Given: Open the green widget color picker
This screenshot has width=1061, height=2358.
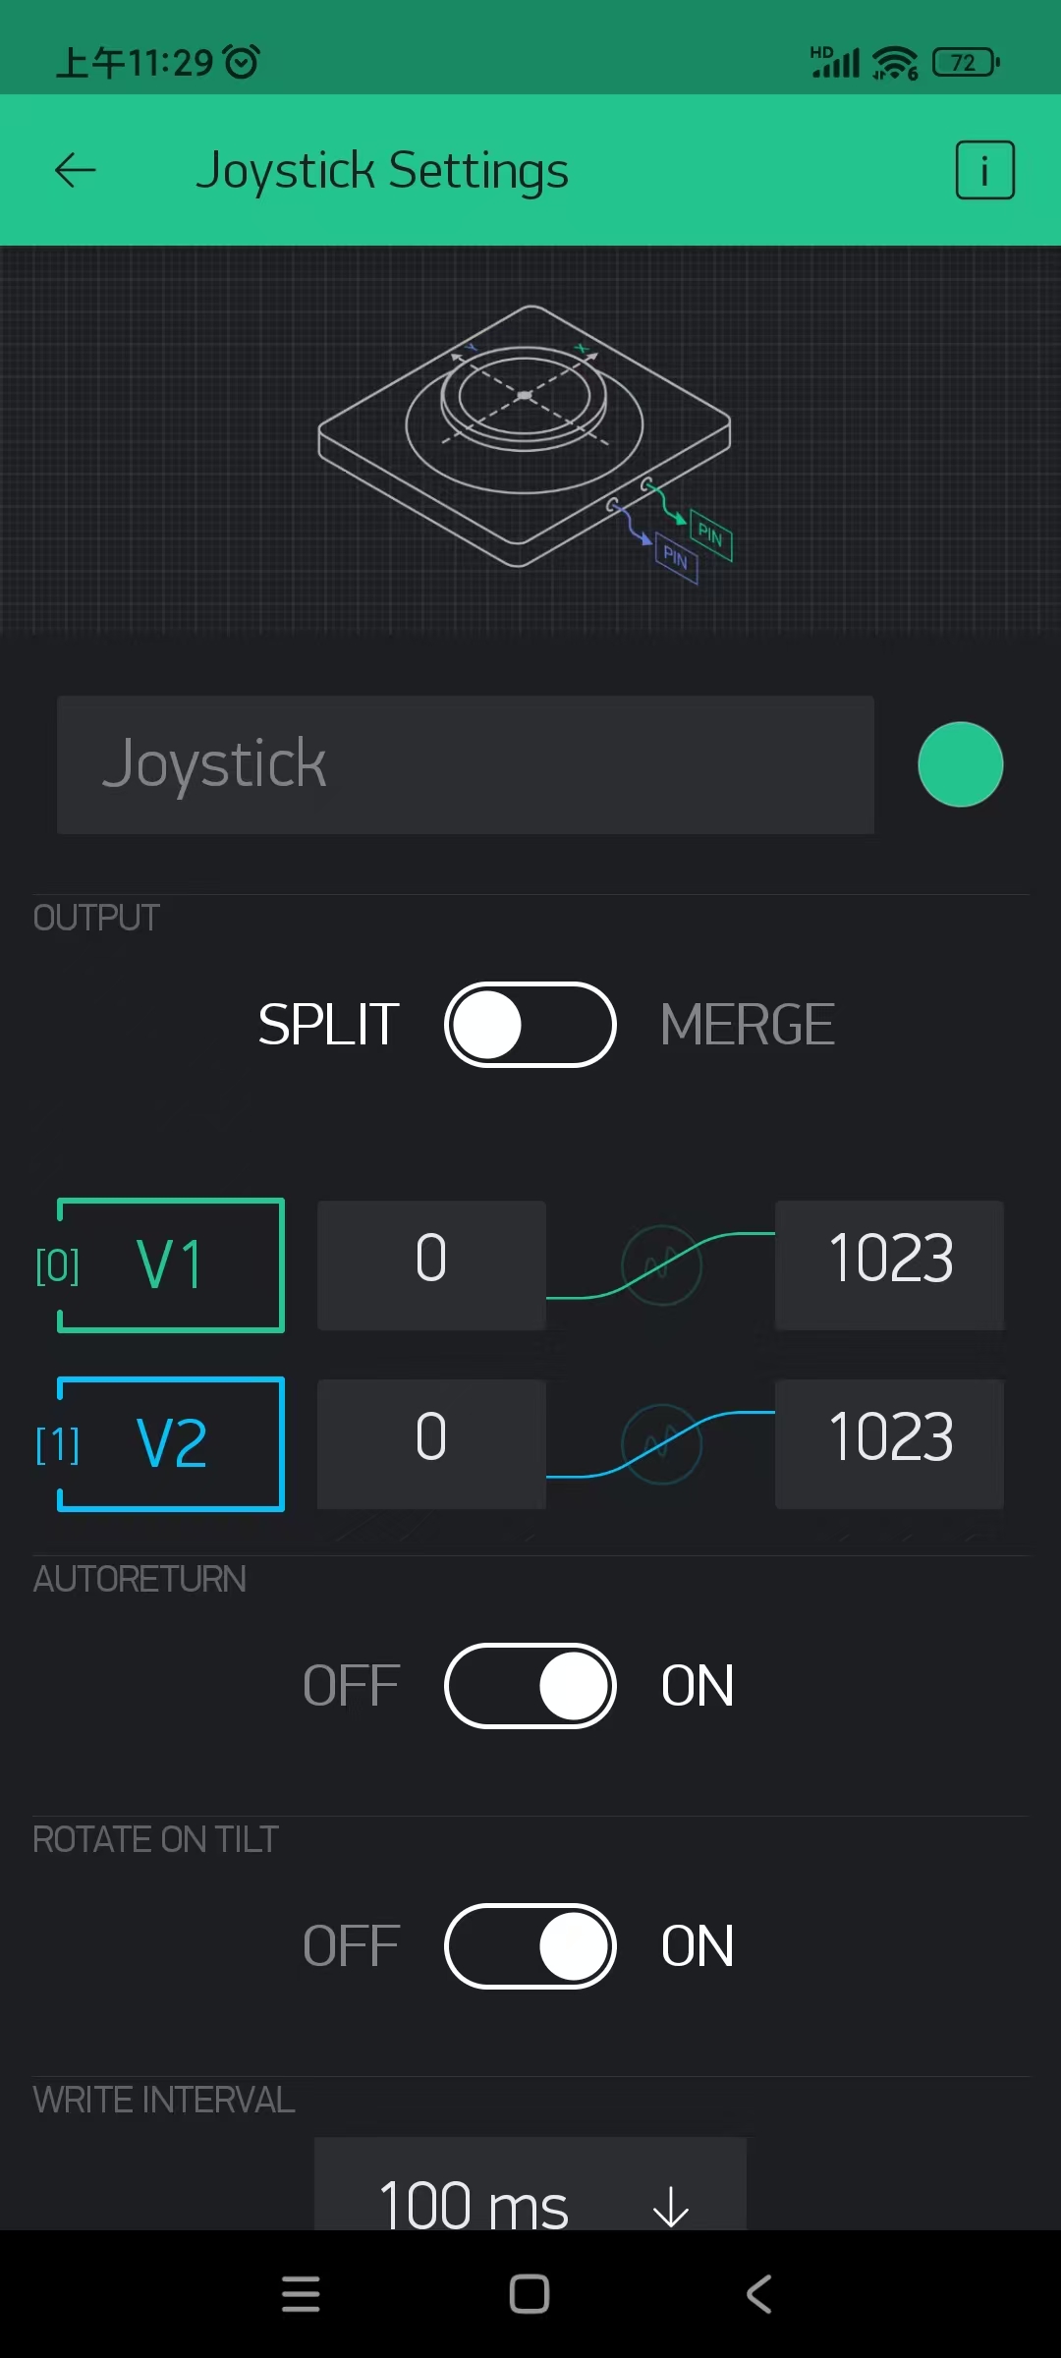Looking at the screenshot, I should pos(960,764).
